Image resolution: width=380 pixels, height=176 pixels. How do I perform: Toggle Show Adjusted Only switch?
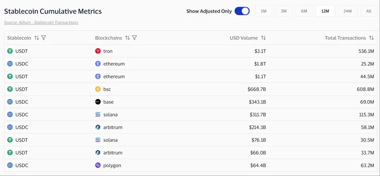click(242, 11)
